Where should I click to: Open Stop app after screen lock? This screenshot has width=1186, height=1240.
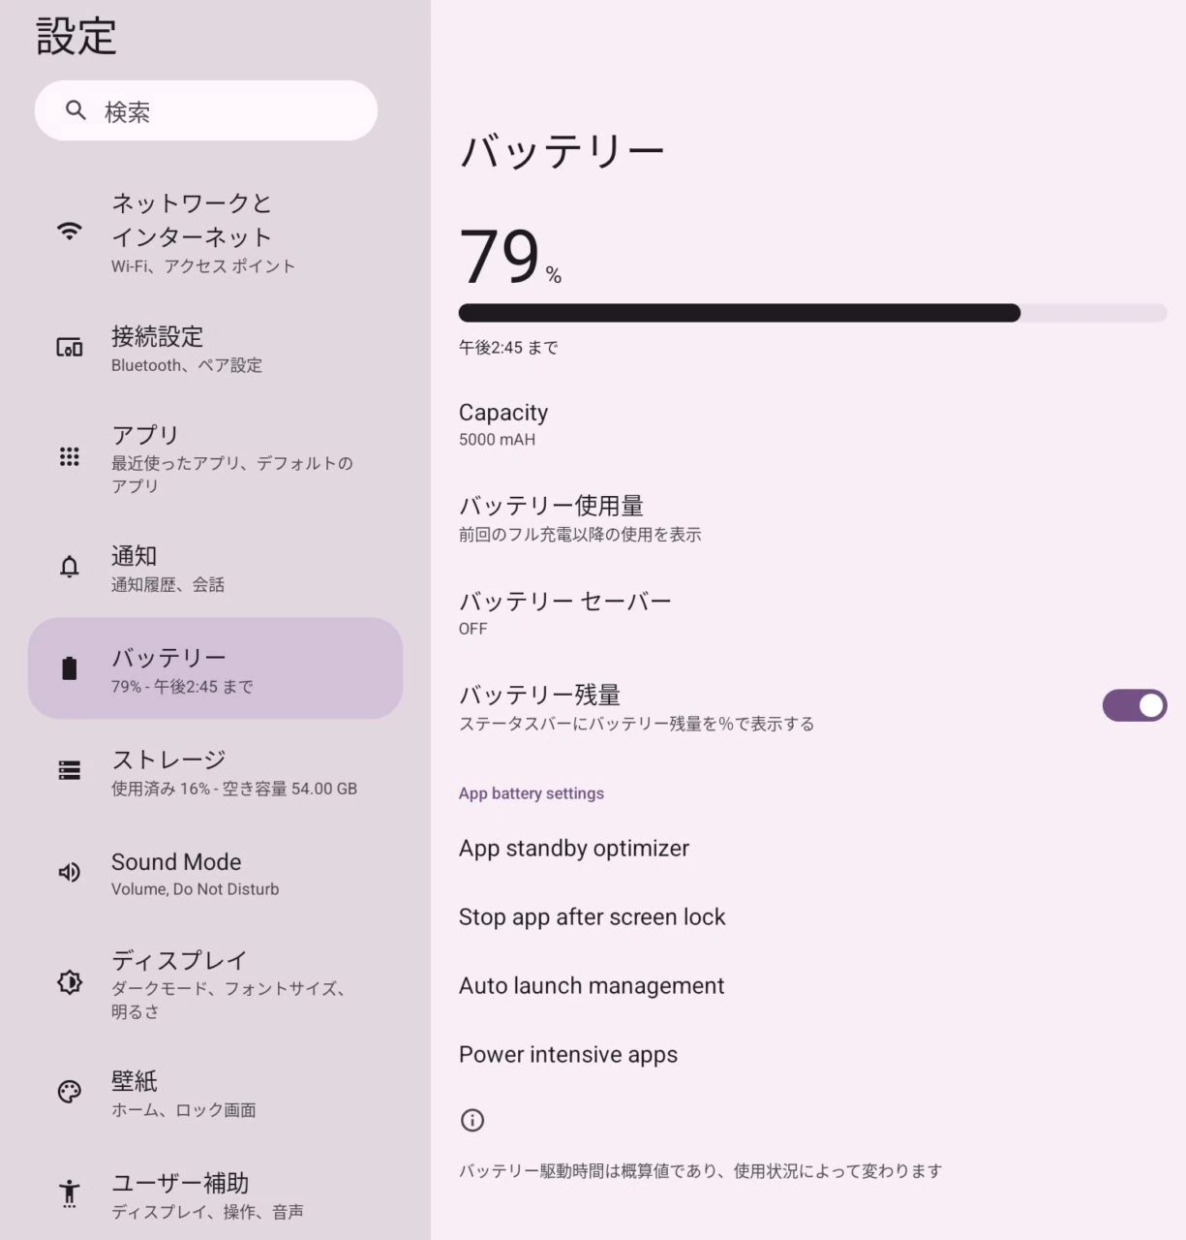click(x=592, y=917)
